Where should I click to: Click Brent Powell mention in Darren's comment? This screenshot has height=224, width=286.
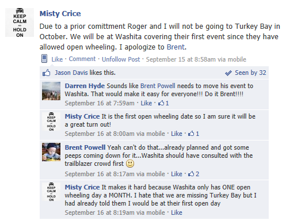(x=158, y=86)
